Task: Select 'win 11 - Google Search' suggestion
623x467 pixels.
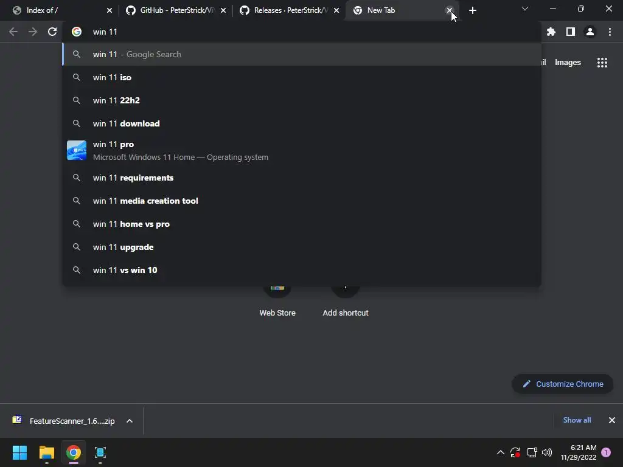Action: pos(302,54)
